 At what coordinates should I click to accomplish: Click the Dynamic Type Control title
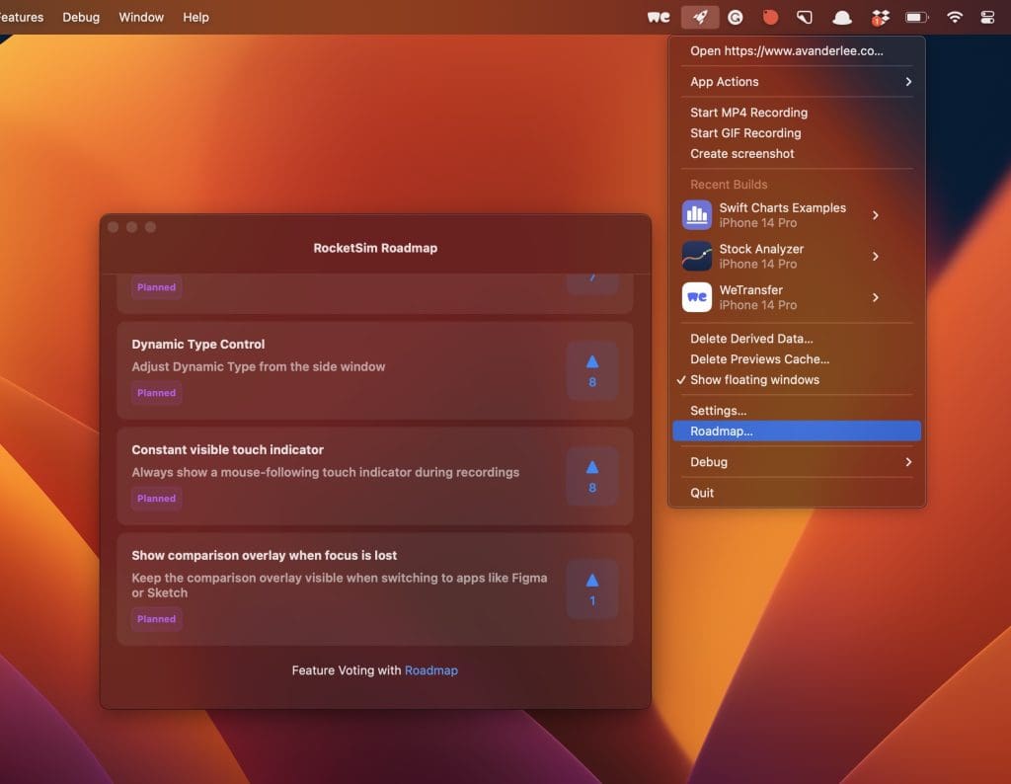(x=197, y=345)
